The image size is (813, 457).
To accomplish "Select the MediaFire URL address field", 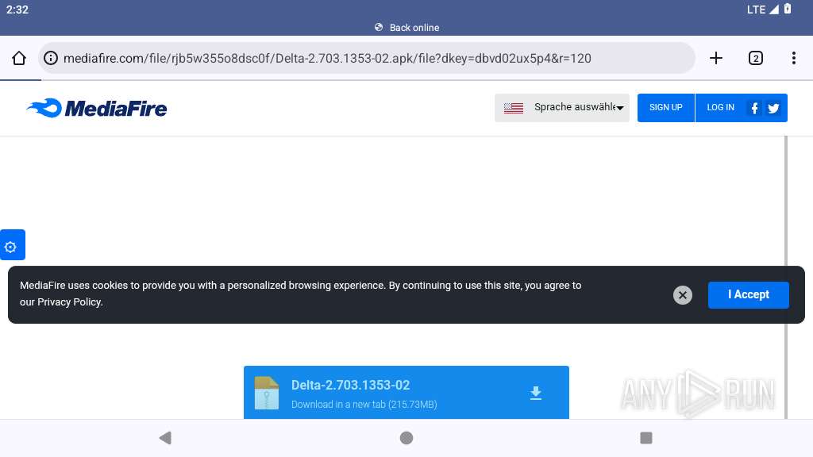I will 367,58.
